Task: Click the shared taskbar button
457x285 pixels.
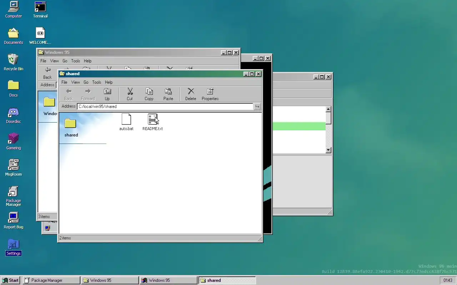Action: pyautogui.click(x=227, y=280)
